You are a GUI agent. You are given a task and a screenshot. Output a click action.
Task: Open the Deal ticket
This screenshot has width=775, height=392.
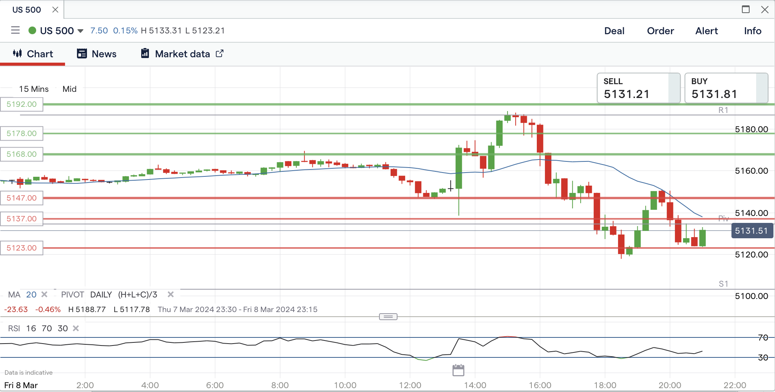click(x=614, y=31)
